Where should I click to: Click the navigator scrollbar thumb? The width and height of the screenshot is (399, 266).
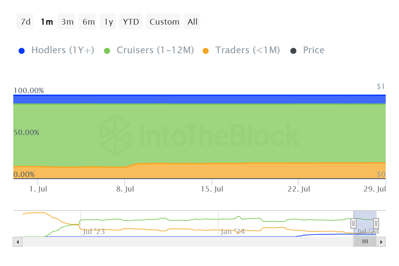[365, 242]
